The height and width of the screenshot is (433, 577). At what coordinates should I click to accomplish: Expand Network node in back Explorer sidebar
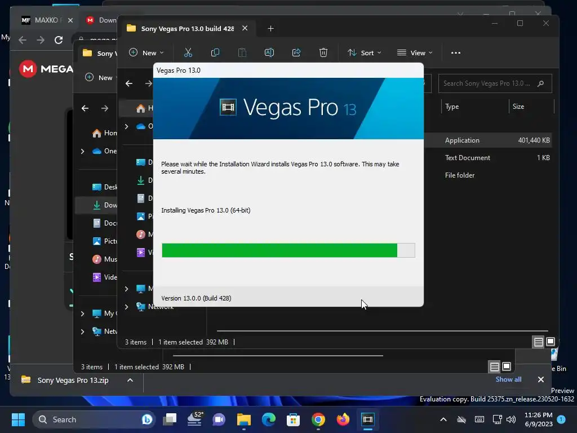click(x=82, y=332)
